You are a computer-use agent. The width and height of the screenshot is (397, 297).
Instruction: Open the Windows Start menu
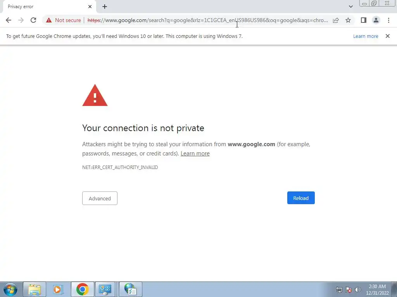point(10,289)
